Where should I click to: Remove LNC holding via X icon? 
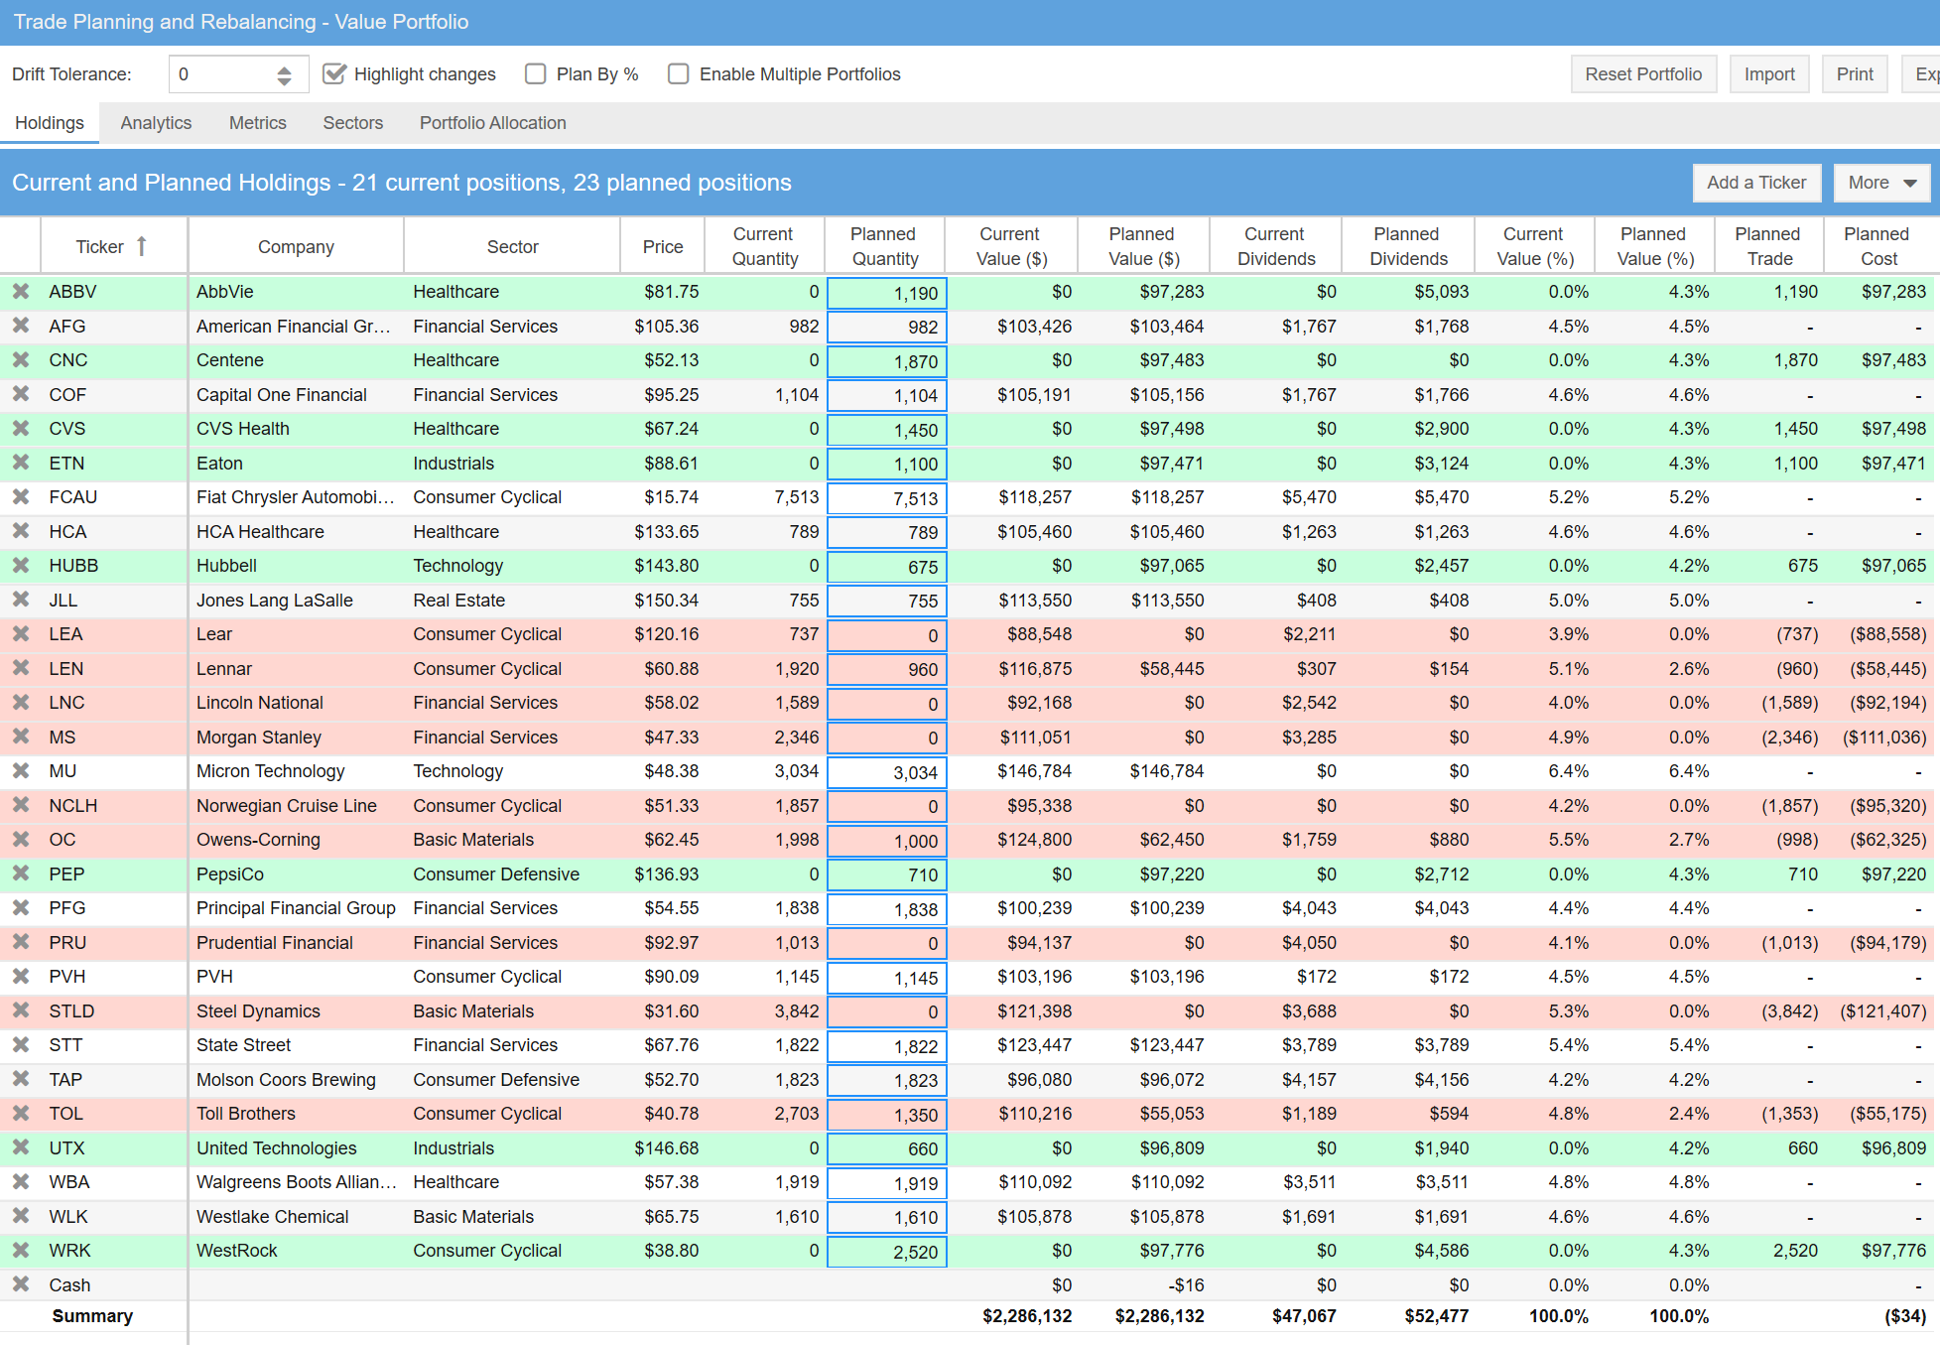coord(20,703)
